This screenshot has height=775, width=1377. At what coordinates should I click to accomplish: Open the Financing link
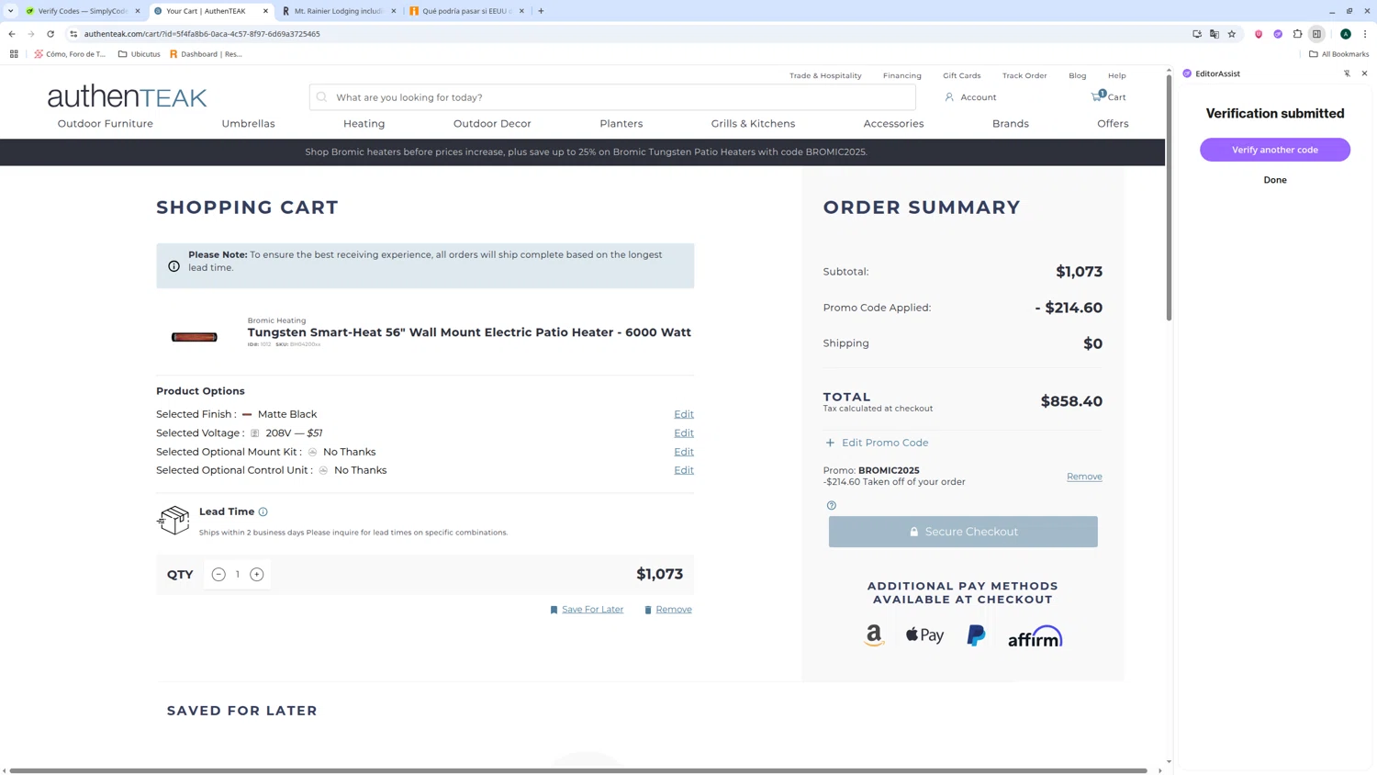[x=902, y=75]
